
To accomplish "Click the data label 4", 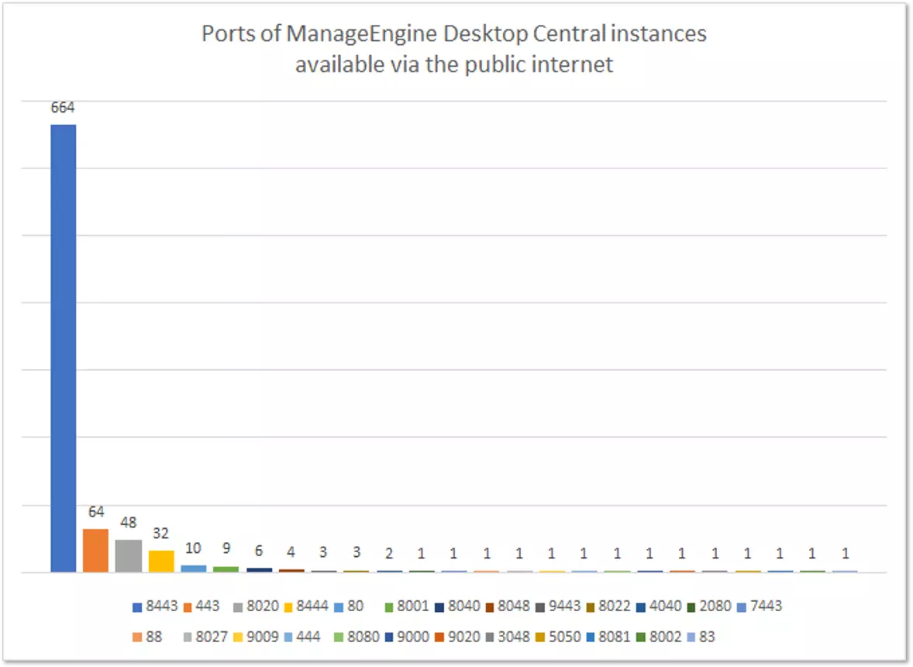I will click(x=291, y=551).
